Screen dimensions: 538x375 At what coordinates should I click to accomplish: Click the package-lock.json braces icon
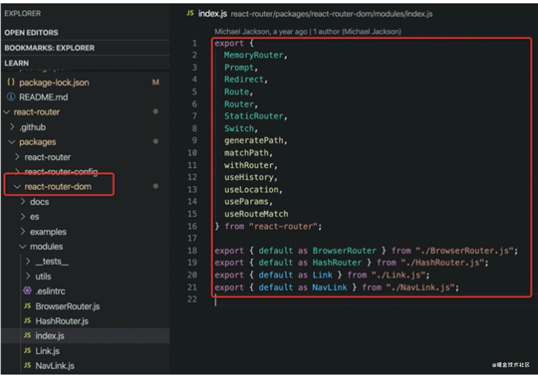[11, 83]
